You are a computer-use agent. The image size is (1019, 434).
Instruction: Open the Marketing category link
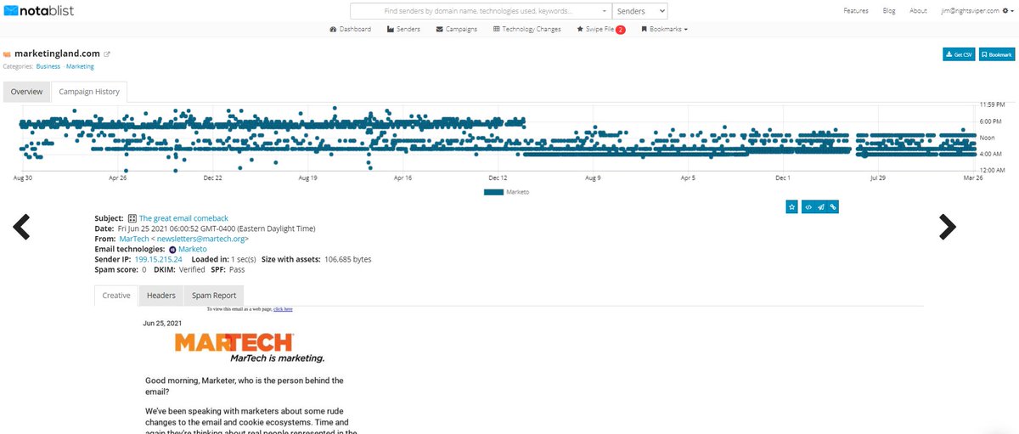tap(81, 66)
